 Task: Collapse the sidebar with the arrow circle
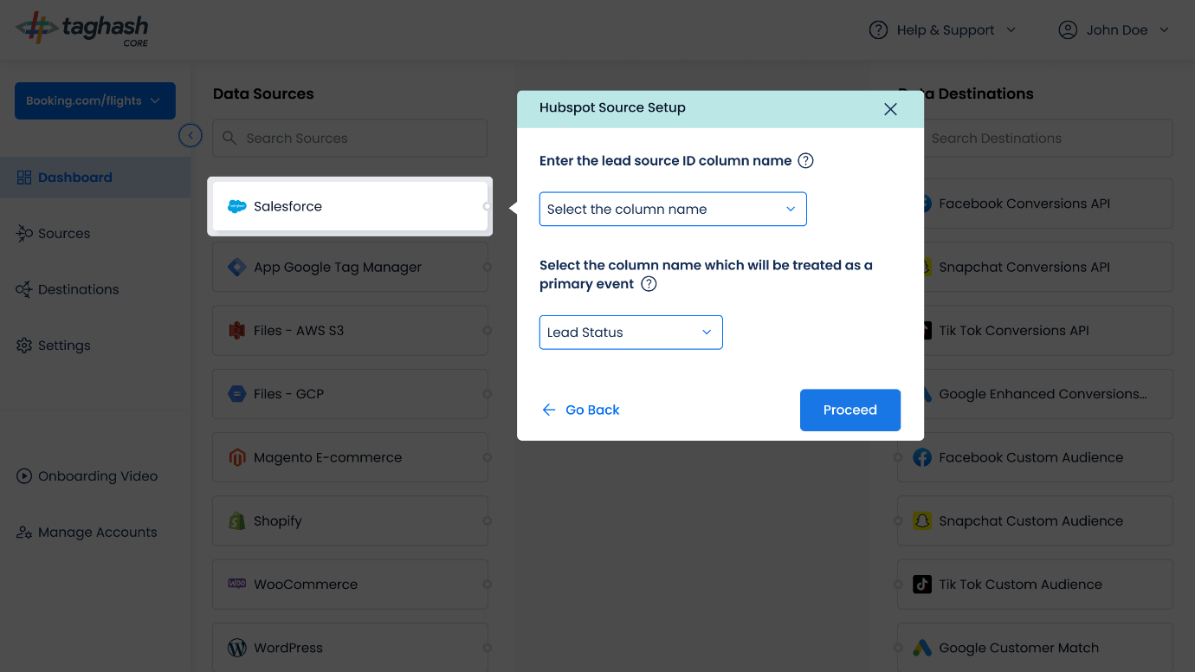(x=191, y=136)
